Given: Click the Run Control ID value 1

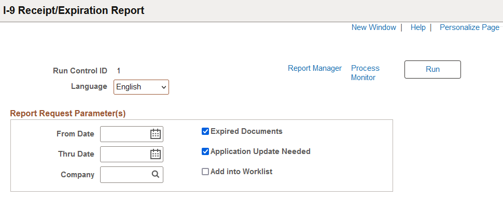Looking at the screenshot, I should [x=119, y=71].
